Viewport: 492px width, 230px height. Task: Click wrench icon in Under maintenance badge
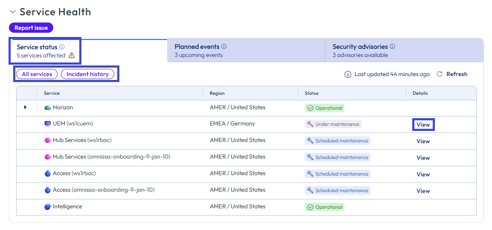pos(310,124)
